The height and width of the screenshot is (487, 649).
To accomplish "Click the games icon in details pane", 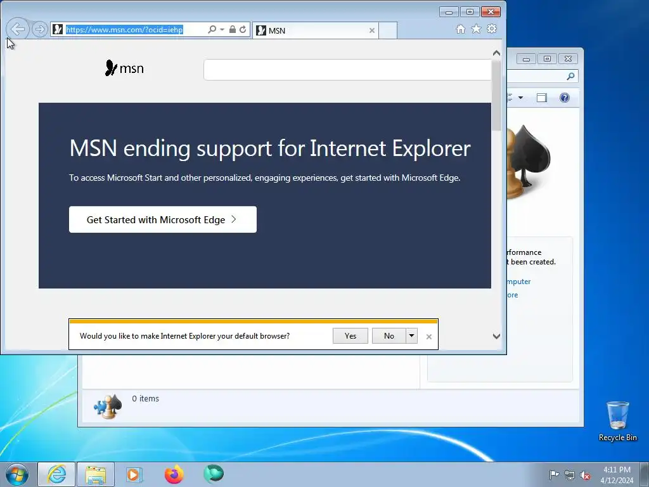I will [x=108, y=406].
